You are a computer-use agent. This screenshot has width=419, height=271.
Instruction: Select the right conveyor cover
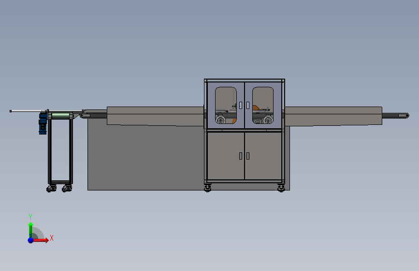click(x=333, y=116)
